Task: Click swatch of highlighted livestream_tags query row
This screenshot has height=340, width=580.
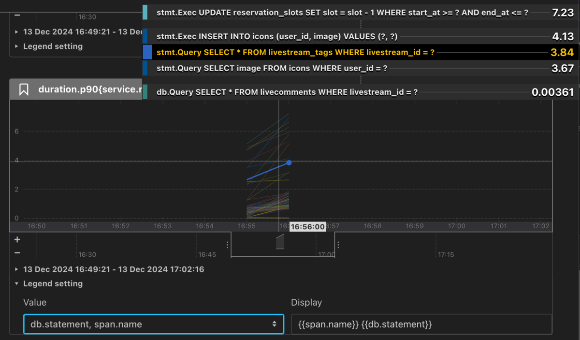Action: 147,52
